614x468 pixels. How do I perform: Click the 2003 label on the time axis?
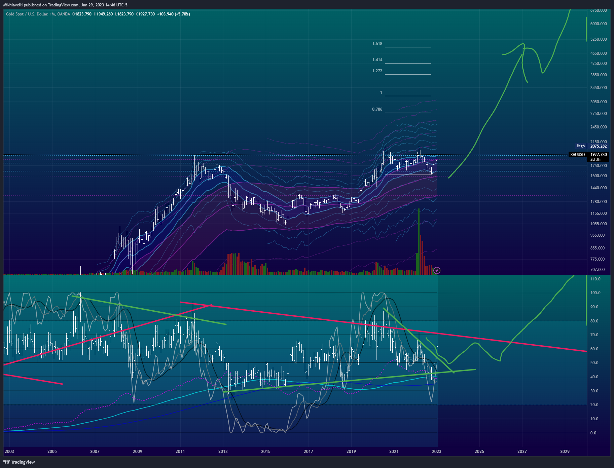click(x=9, y=451)
